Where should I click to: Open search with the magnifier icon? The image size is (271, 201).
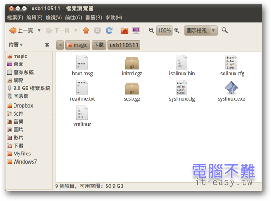tap(225, 31)
